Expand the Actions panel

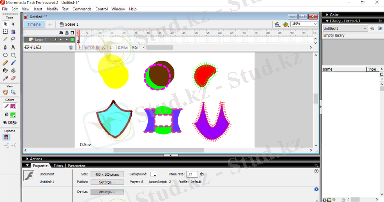pos(27,159)
